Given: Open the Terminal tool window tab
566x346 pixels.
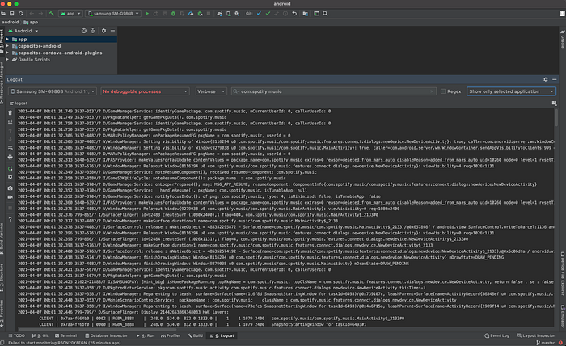Looking at the screenshot, I should pyautogui.click(x=65, y=335).
